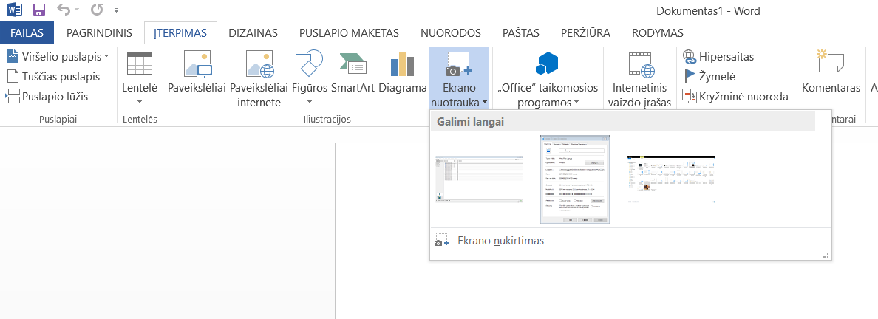This screenshot has height=319, width=878.
Task: Insert a hyperlink with Hipersaitas
Action: click(x=719, y=57)
